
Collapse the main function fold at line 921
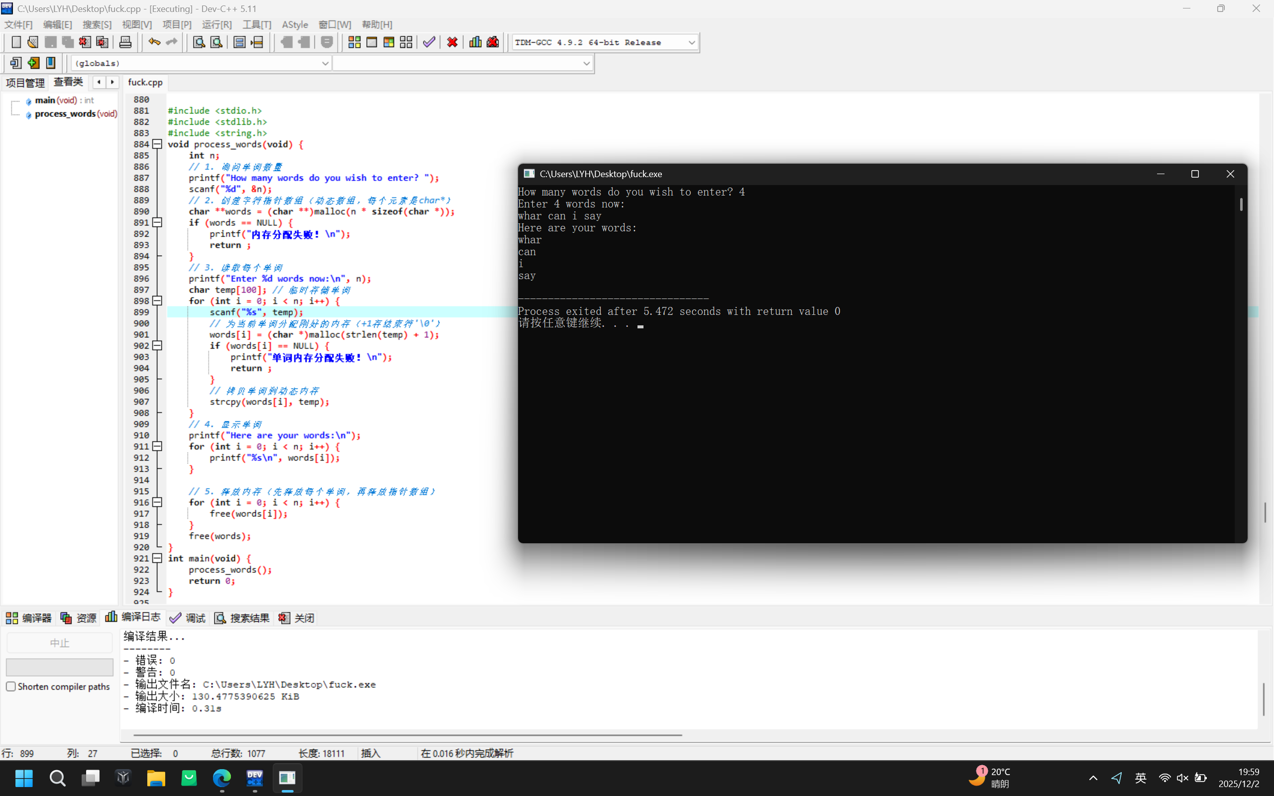[157, 558]
